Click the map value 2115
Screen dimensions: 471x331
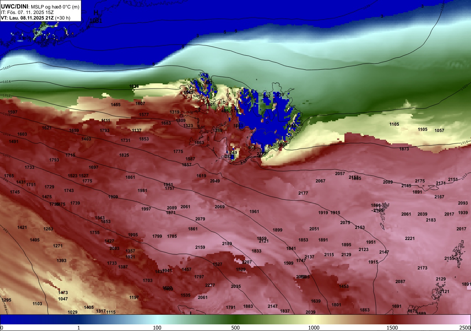(329, 255)
